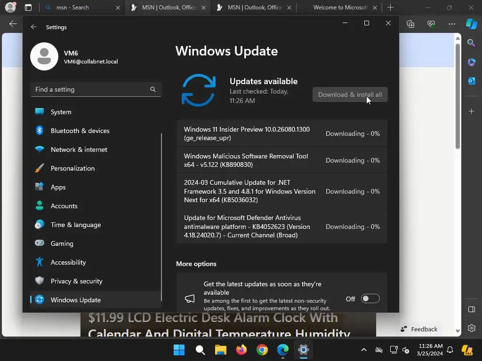Click the Feedback button in Edge

point(418,329)
